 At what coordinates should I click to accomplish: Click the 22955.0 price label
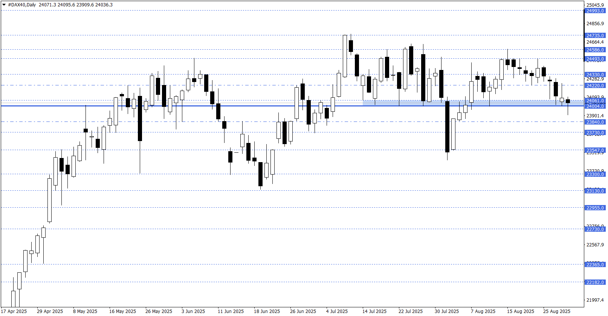point(595,208)
